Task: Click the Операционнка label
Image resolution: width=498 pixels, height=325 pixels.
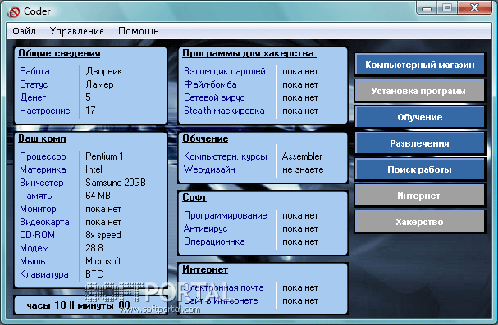Action: (x=214, y=241)
